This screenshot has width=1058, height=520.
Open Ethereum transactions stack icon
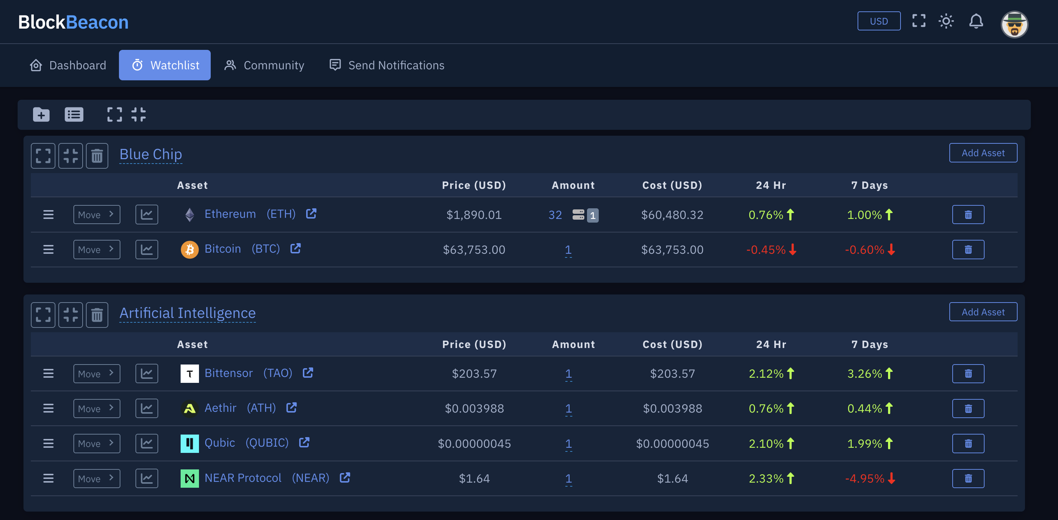coord(578,215)
